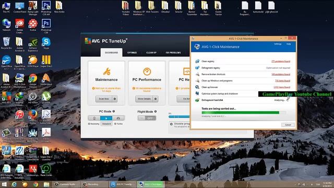Open the Skype desktop shortcut

(x=46, y=43)
